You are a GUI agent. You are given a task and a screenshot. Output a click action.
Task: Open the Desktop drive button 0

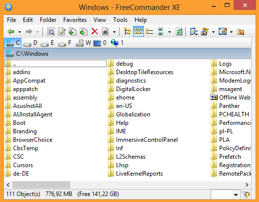100,43
